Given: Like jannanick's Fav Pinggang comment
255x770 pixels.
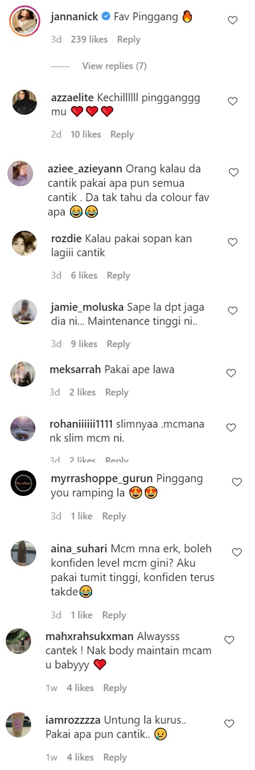Looking at the screenshot, I should 232,21.
